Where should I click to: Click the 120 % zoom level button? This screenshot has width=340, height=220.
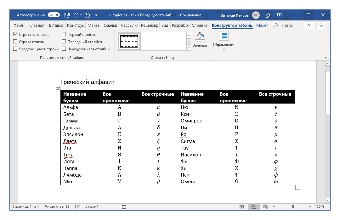click(319, 206)
